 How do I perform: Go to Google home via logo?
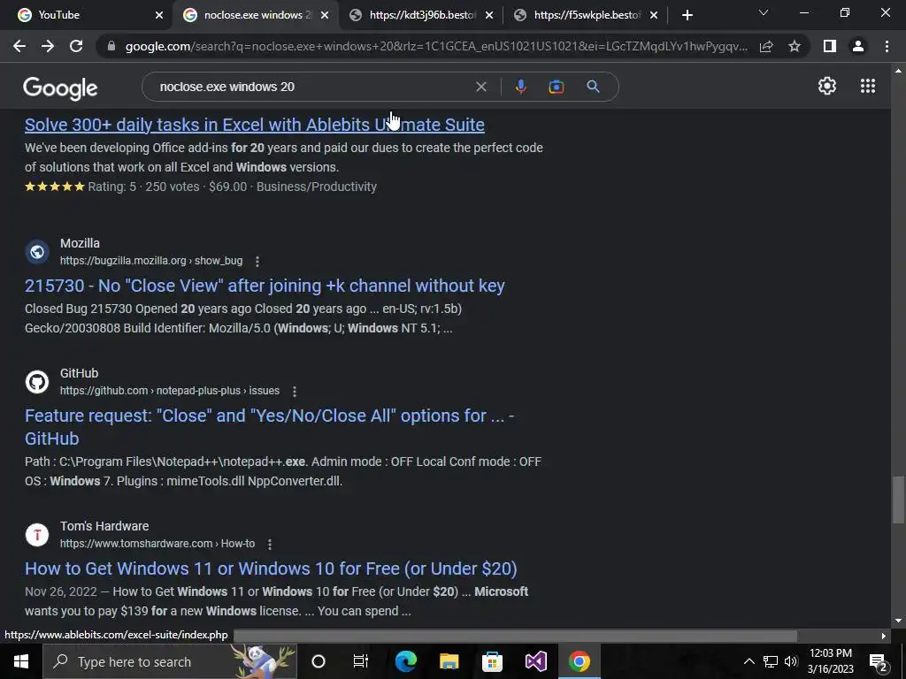pyautogui.click(x=60, y=88)
